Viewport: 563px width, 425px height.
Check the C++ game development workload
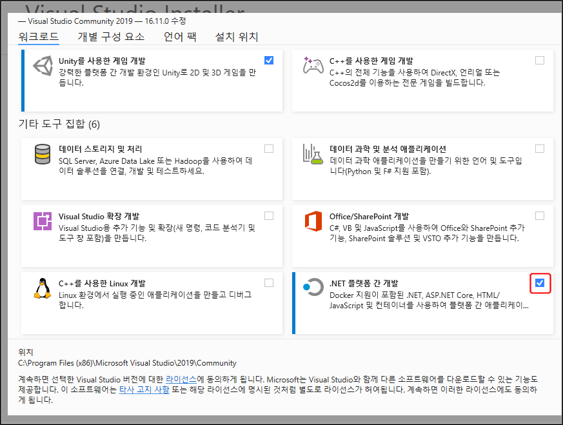540,61
